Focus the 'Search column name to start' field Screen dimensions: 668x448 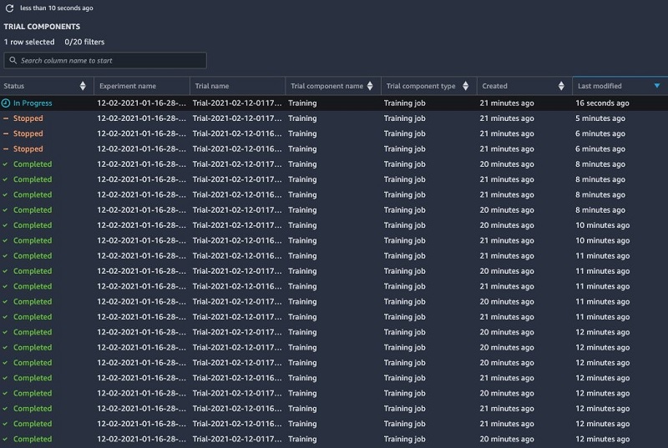[x=105, y=60]
